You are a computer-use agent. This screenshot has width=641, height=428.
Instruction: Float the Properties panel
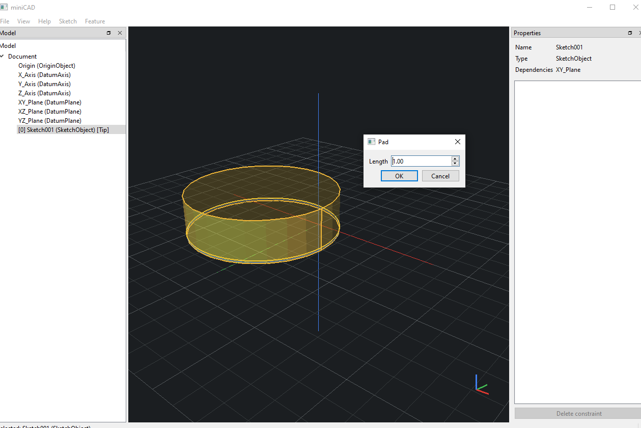630,33
